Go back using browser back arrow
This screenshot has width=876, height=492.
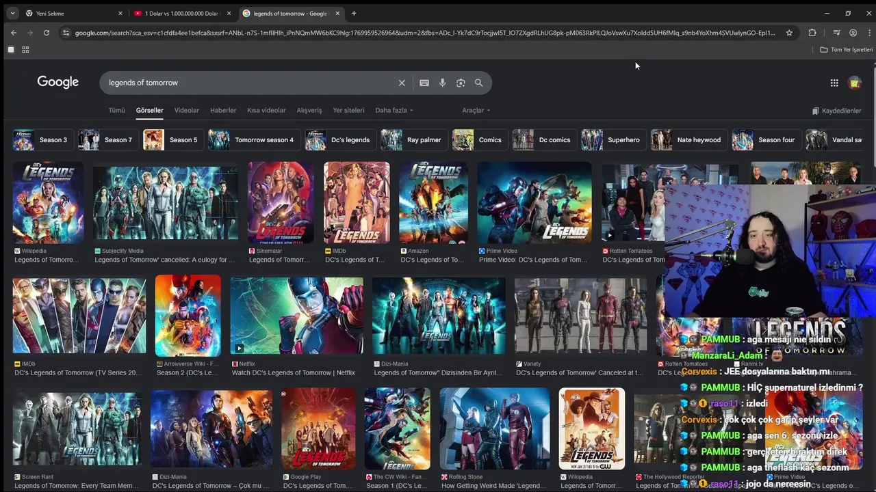(14, 33)
